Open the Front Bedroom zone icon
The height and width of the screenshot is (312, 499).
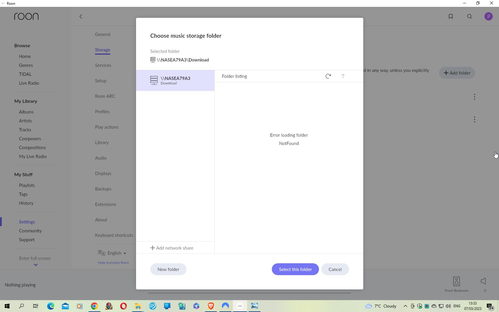[x=457, y=281]
